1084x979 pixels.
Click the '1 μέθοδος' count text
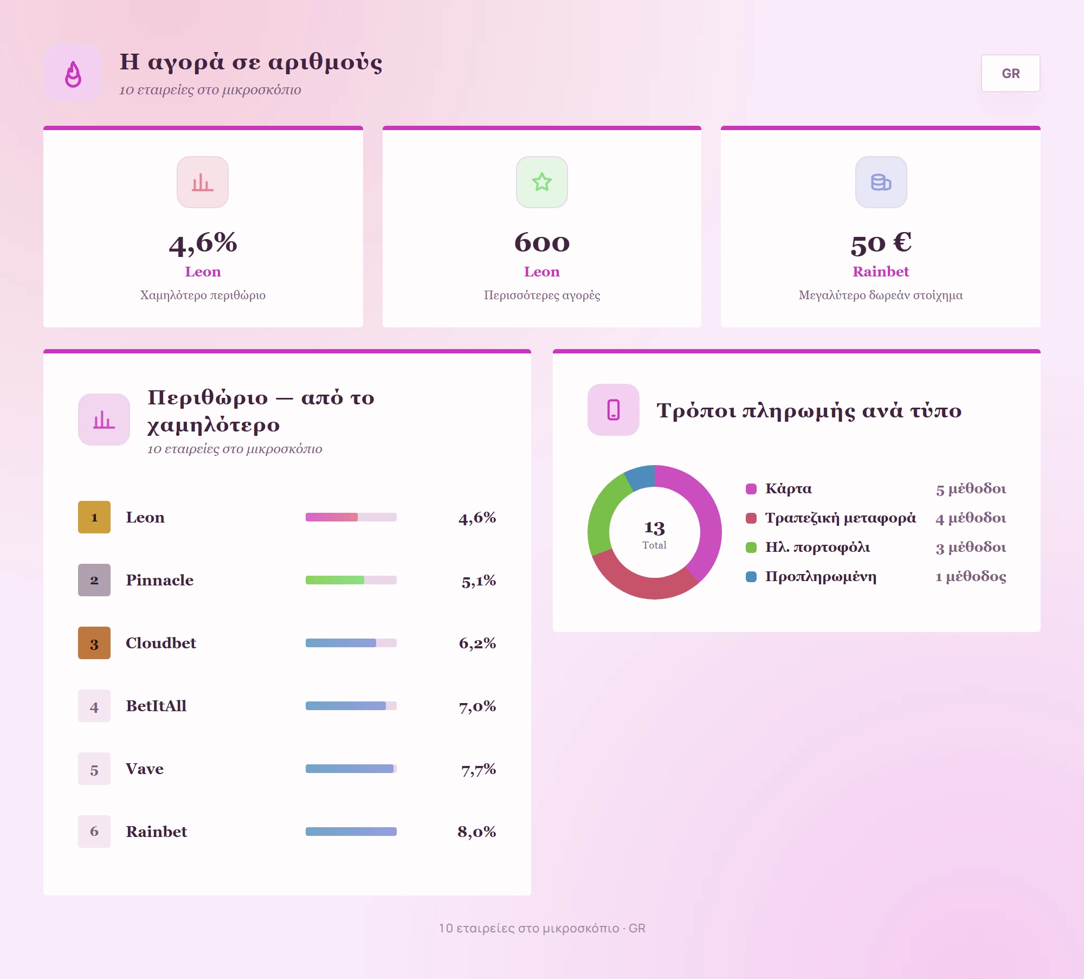pos(971,577)
